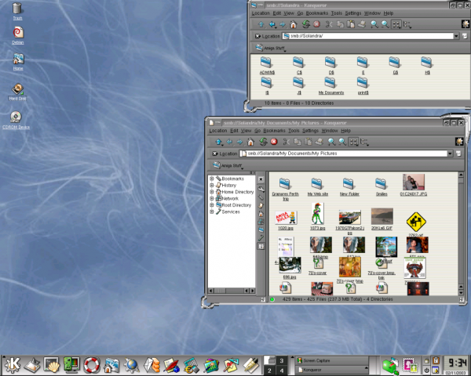The height and width of the screenshot is (376, 471).
Task: Open Window menu in smb://Solandra window
Action: pos(372,13)
